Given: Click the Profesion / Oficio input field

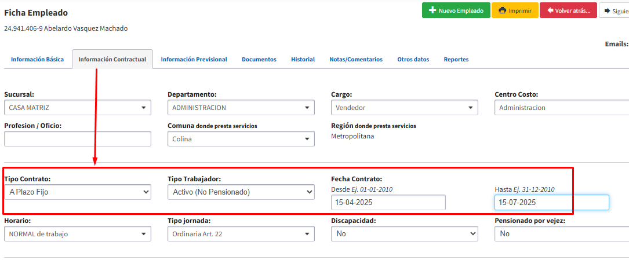Looking at the screenshot, I should pos(78,138).
